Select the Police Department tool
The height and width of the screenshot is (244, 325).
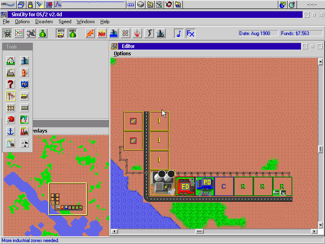tap(24, 84)
